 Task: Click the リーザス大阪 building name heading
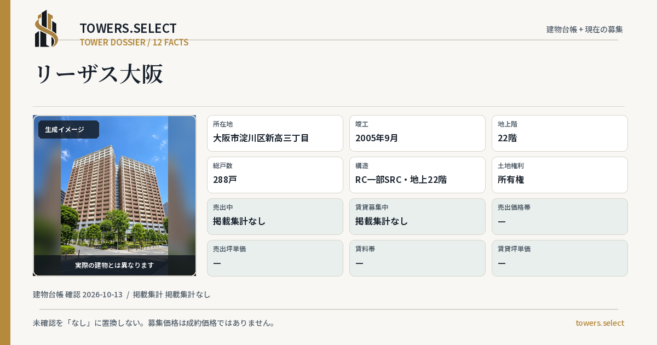click(x=99, y=74)
